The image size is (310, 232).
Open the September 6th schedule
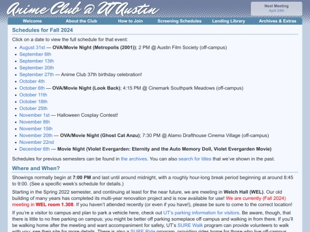pos(35,54)
